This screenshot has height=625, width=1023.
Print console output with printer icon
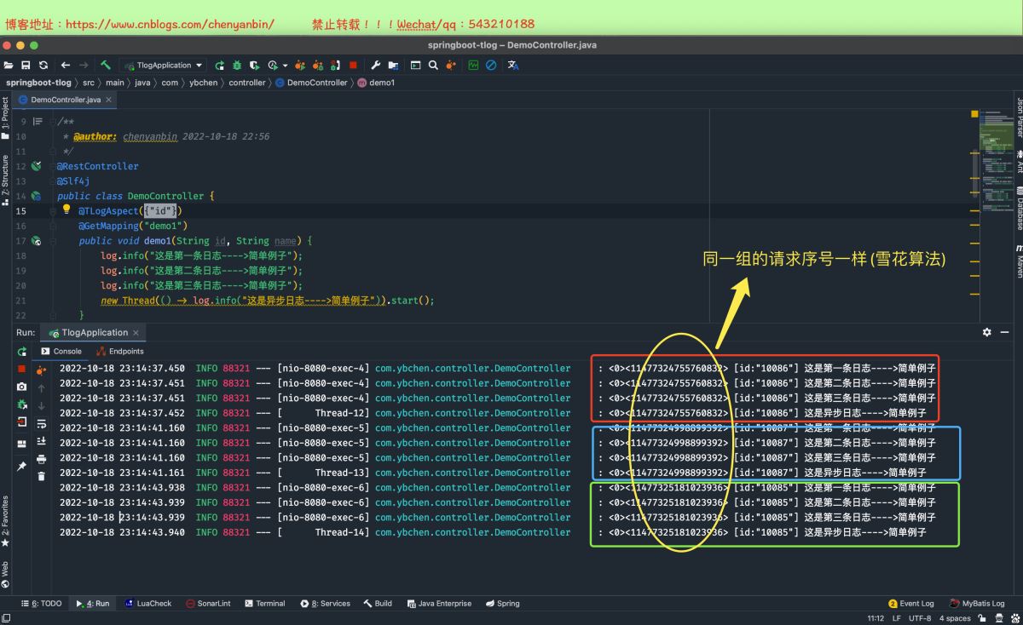pyautogui.click(x=41, y=459)
